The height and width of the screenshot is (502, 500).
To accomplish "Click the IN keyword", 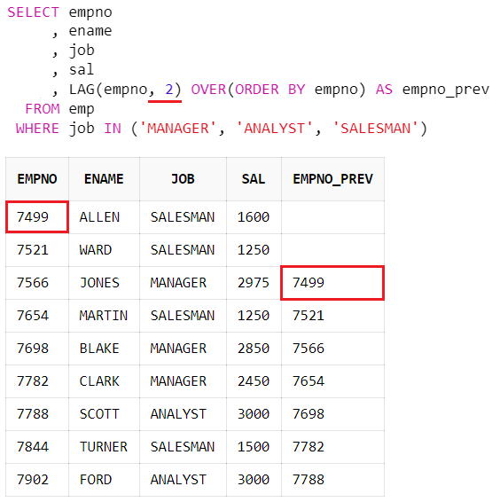I will click(x=113, y=129).
